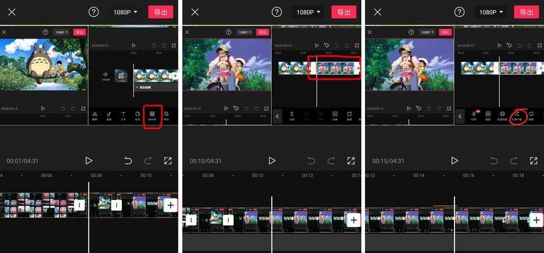This screenshot has height=253, width=544.
Task: Close the editor showing 00:10/04:31
Action: coord(195,12)
